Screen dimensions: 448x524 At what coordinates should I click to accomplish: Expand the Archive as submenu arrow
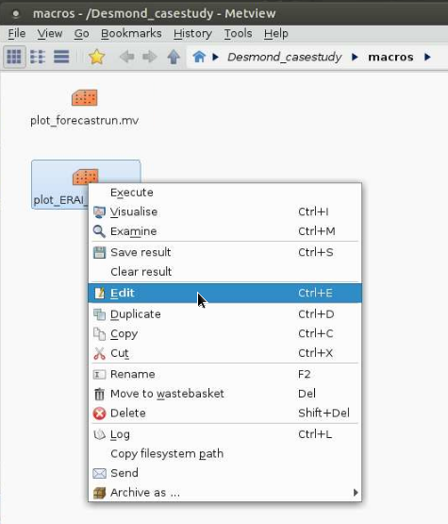coord(356,493)
